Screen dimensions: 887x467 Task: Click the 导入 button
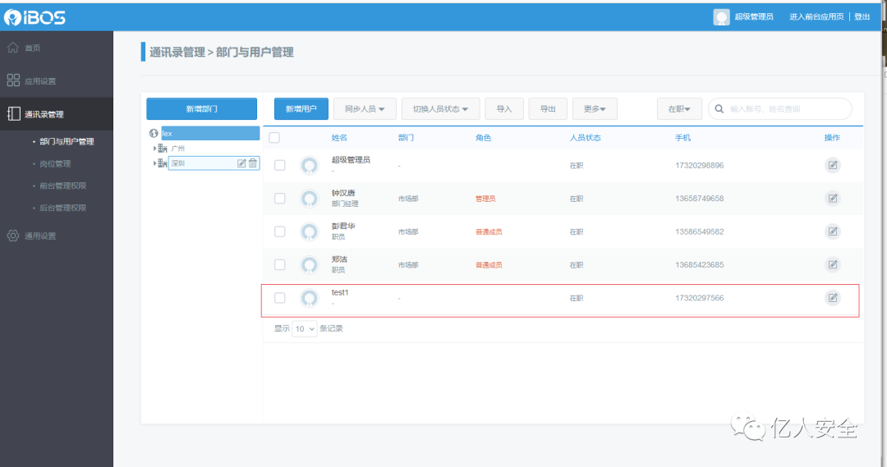tap(504, 108)
